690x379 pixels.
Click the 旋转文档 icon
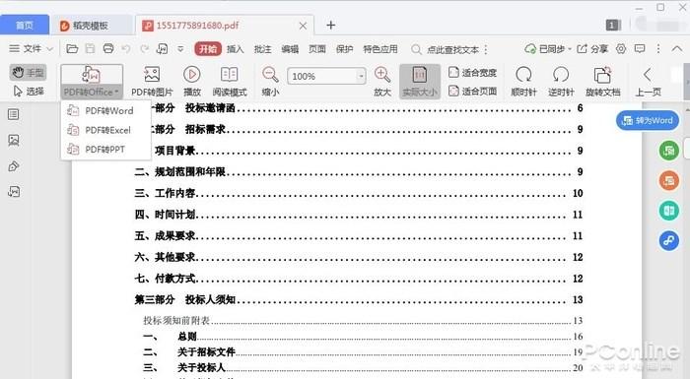(602, 75)
